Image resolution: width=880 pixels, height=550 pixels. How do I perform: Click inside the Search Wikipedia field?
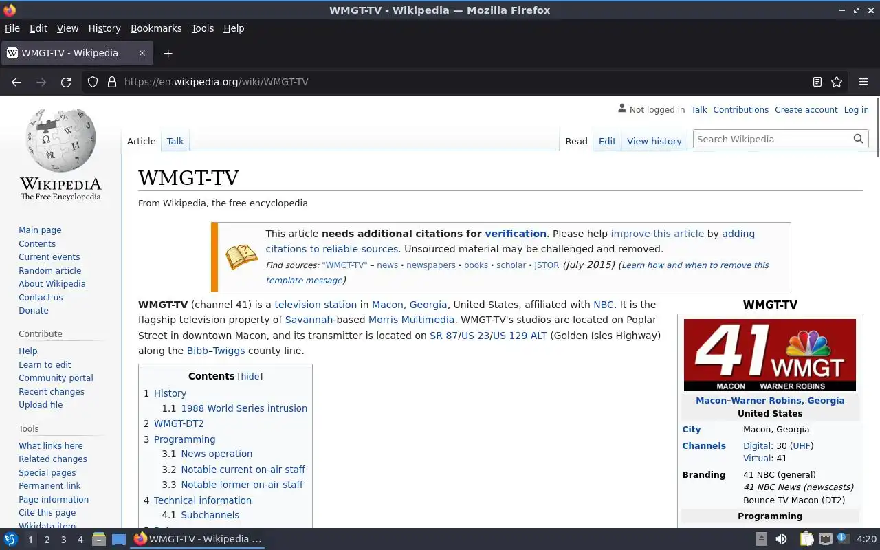pos(773,139)
